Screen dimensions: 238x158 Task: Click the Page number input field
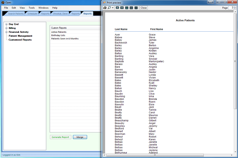[x=231, y=8]
